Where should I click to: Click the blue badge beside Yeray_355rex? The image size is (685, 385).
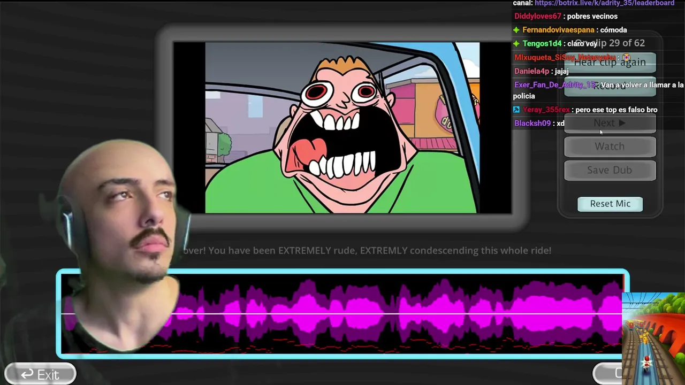coord(516,110)
